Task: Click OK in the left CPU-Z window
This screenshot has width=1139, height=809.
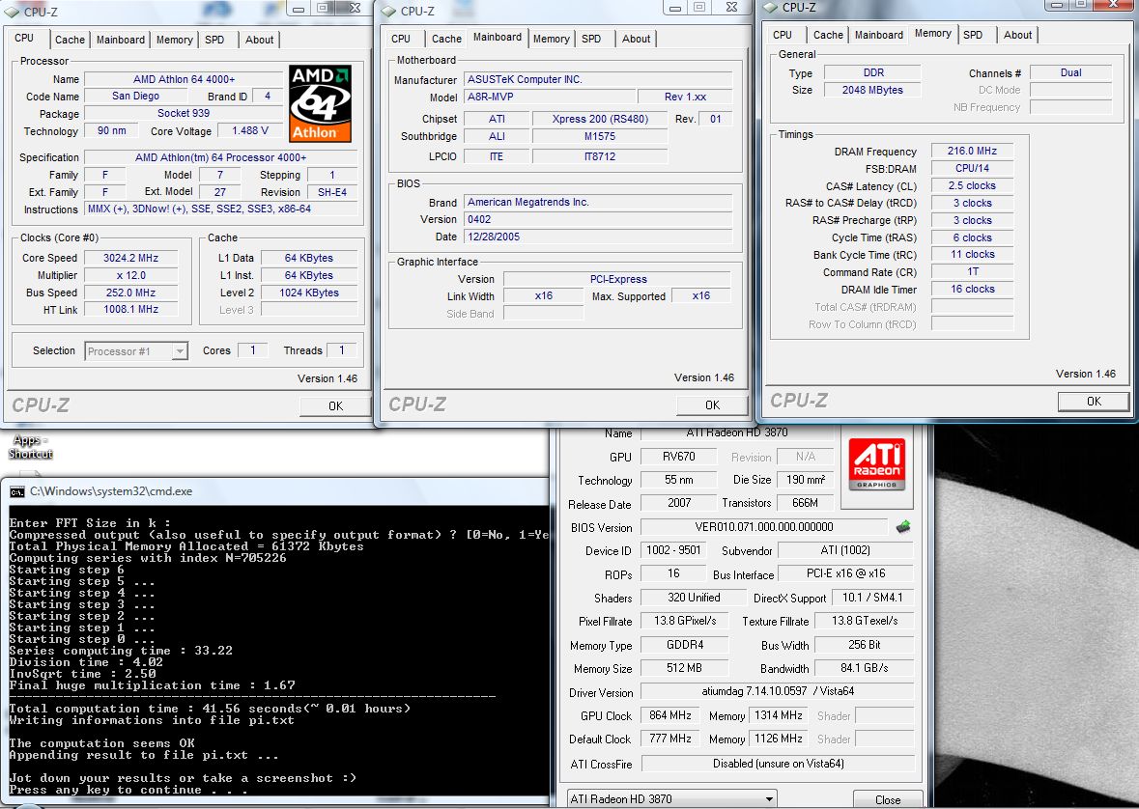Action: [x=335, y=406]
